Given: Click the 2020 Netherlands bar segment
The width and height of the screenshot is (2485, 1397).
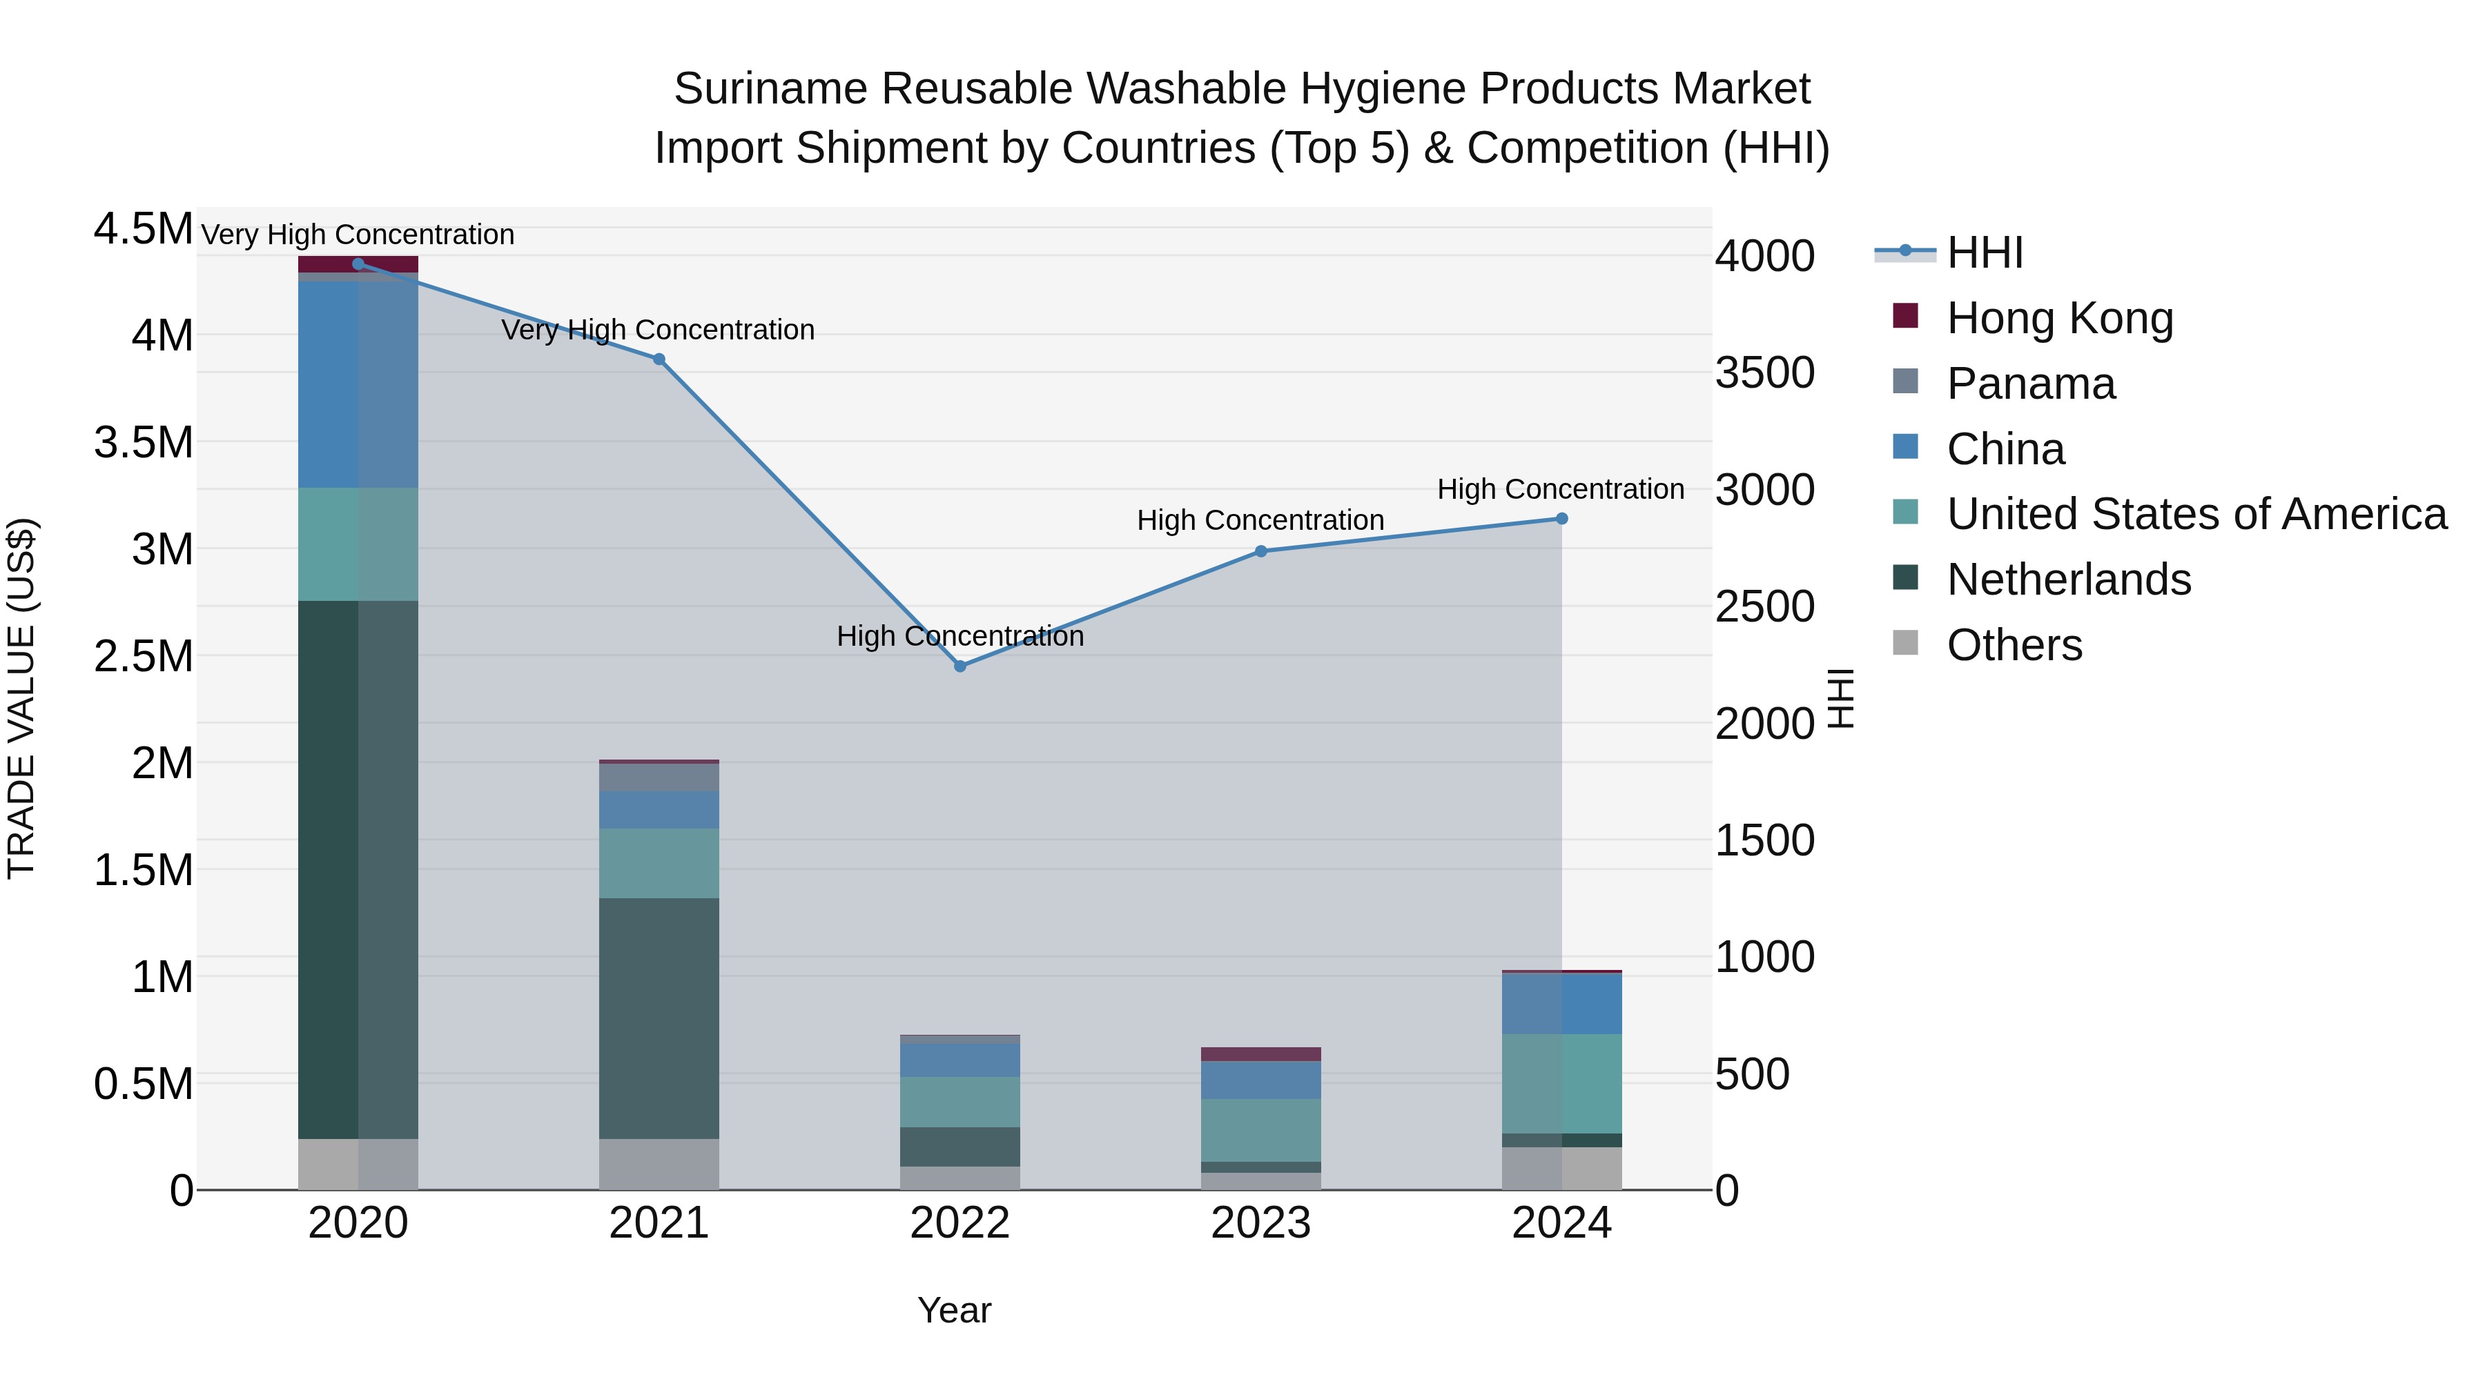Looking at the screenshot, I should tap(358, 870).
